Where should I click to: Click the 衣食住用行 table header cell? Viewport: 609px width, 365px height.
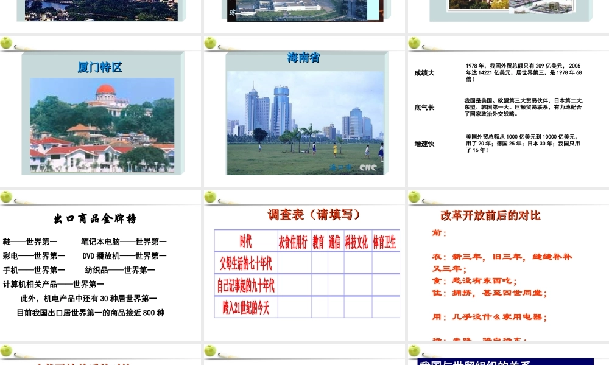click(x=294, y=241)
